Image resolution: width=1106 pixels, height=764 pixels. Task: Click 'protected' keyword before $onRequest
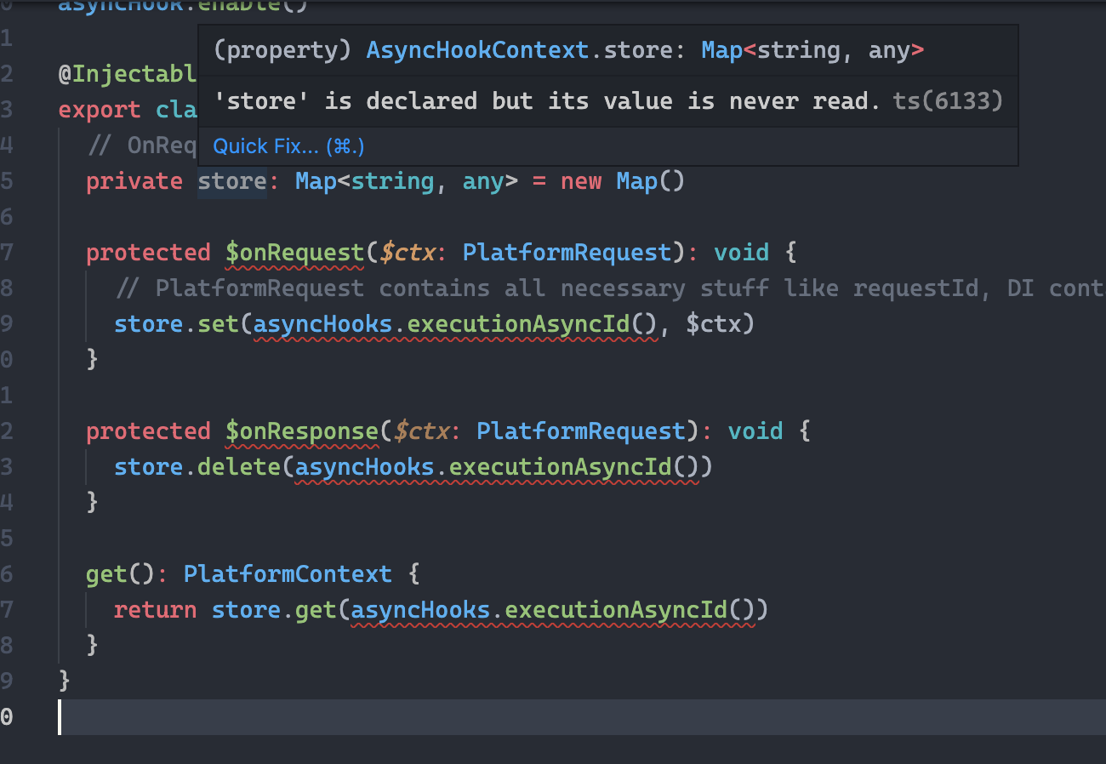[x=148, y=253]
